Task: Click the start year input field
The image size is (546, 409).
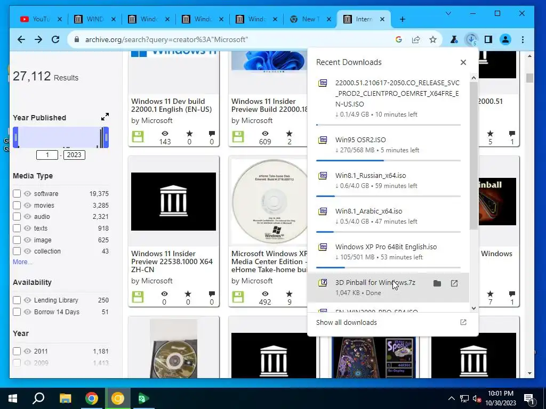Action: (x=47, y=155)
